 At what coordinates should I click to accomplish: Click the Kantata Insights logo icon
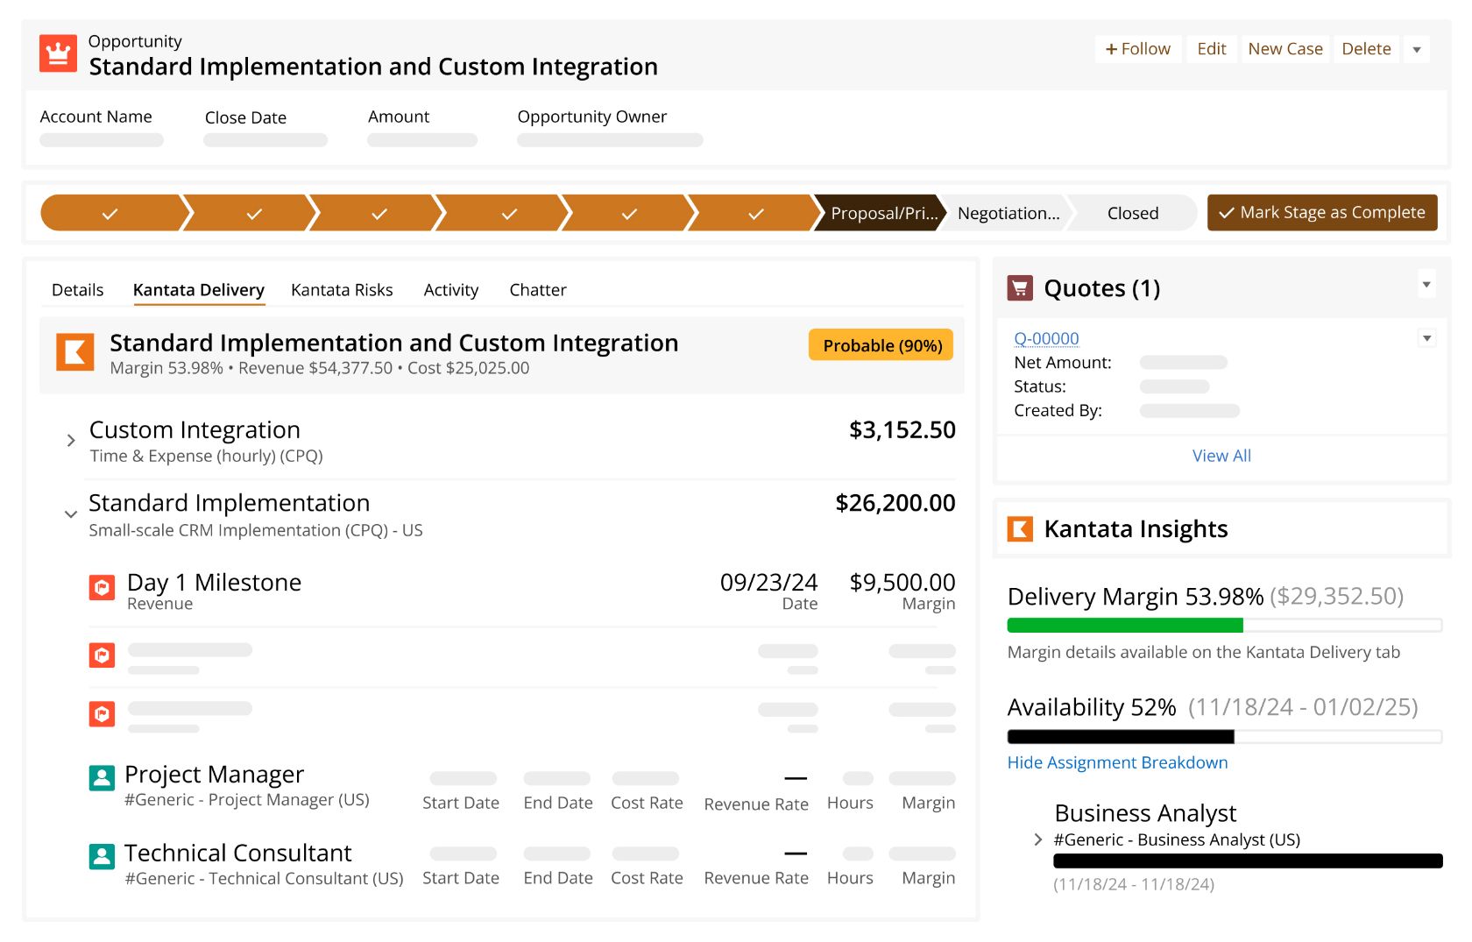coord(1020,528)
